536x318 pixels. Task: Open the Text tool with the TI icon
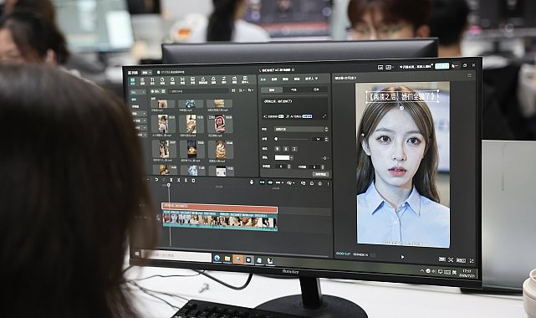(x=152, y=81)
